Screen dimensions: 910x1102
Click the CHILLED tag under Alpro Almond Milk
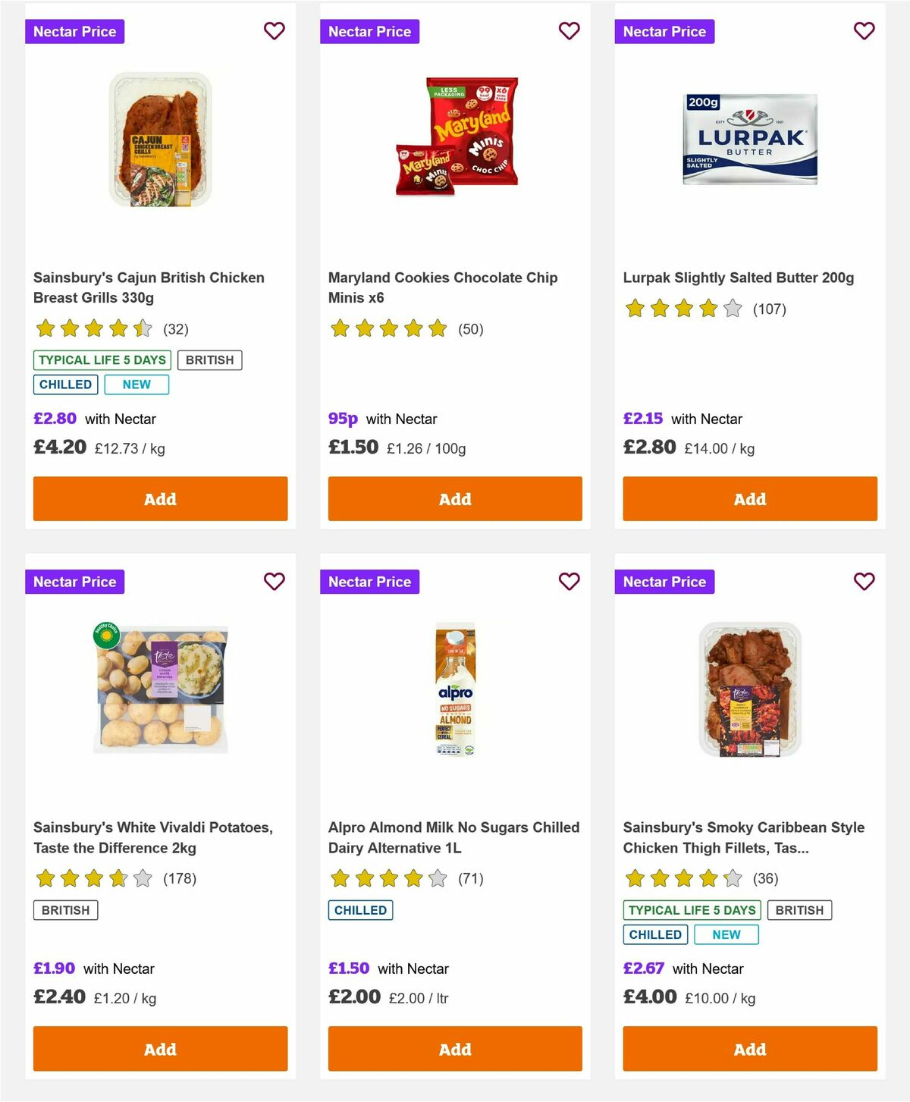pos(360,910)
